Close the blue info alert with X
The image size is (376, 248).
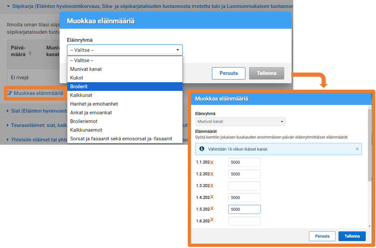click(357, 149)
